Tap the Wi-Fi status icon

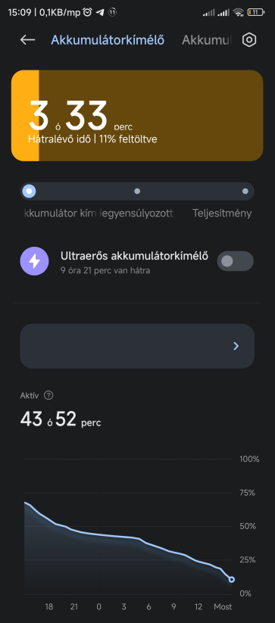[x=239, y=12]
